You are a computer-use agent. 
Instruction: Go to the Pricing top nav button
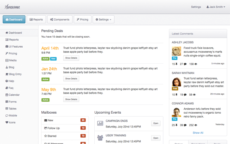82,20
